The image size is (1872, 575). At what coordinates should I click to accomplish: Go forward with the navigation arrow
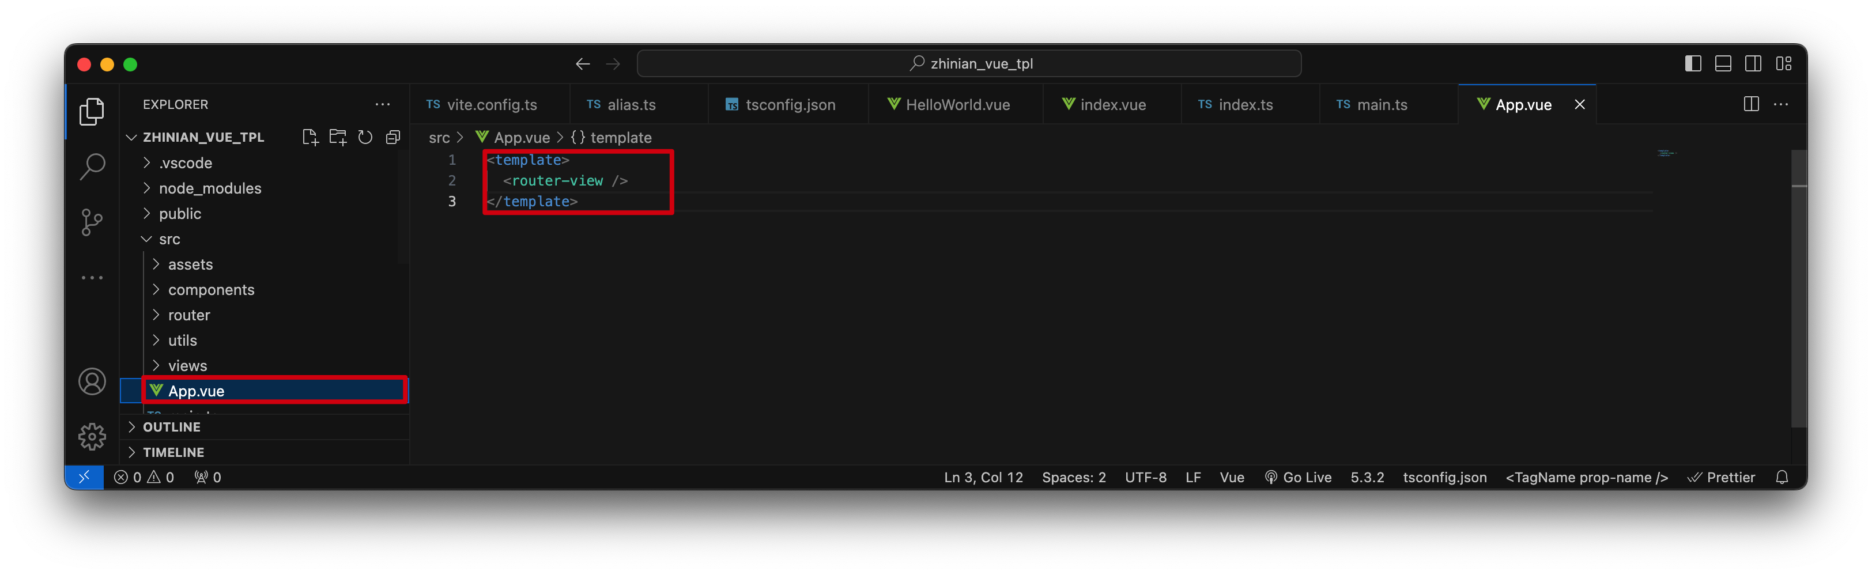613,64
